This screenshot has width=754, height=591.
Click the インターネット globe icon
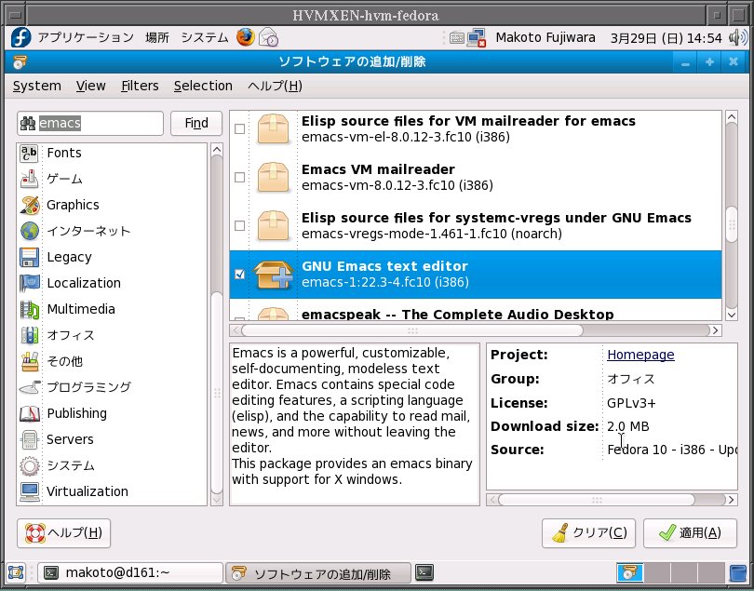point(30,231)
